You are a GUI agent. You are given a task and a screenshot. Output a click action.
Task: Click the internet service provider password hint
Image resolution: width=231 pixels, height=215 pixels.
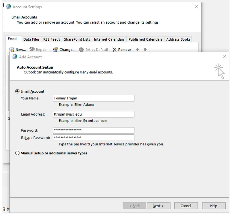[x=111, y=144]
